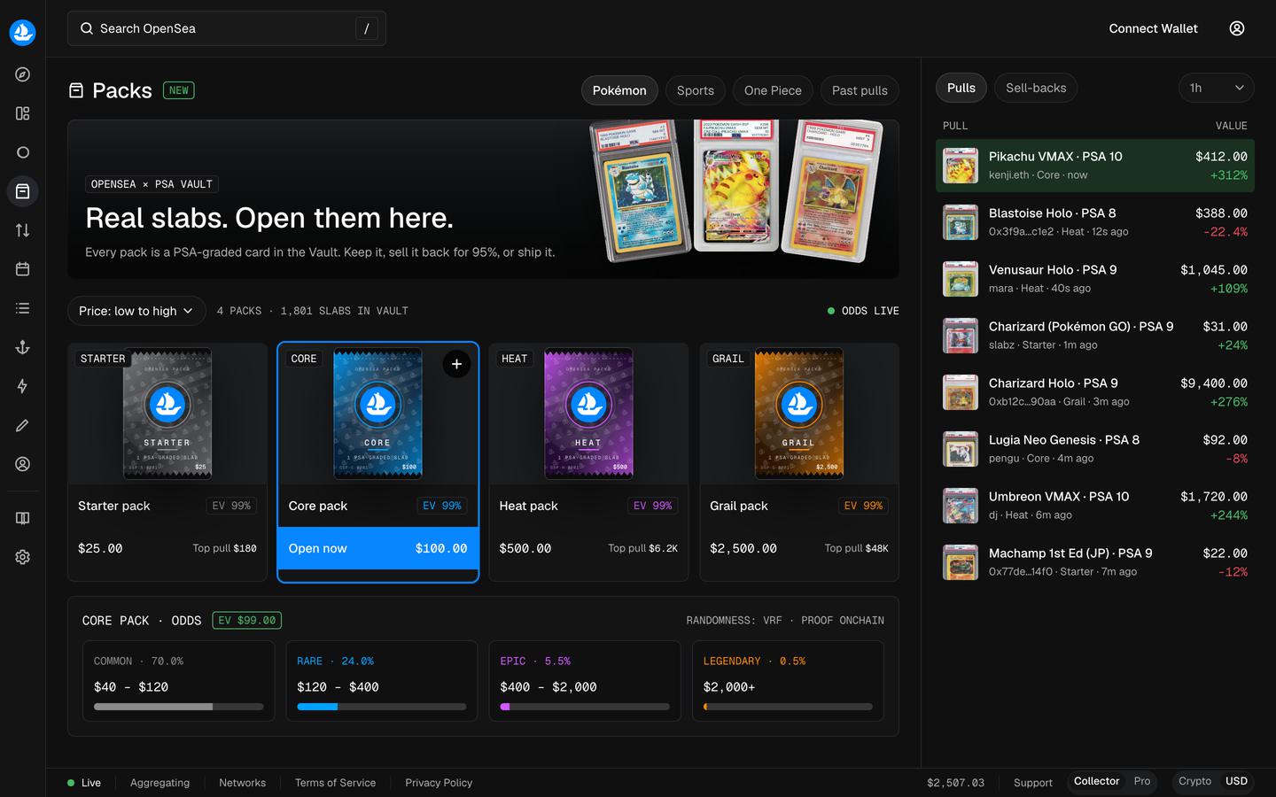Select the Grail pack card image
The width and height of the screenshot is (1276, 797).
tap(799, 414)
